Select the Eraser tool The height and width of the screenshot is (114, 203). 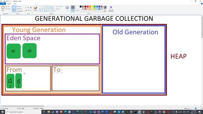[x=26, y=10]
